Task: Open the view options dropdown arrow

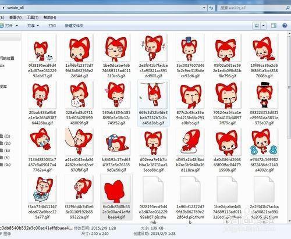Action: (x=263, y=26)
